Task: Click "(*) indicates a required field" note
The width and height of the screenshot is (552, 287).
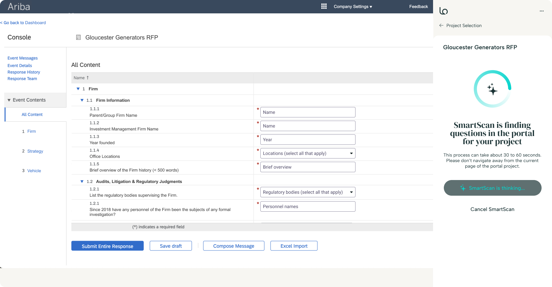Action: pyautogui.click(x=158, y=227)
